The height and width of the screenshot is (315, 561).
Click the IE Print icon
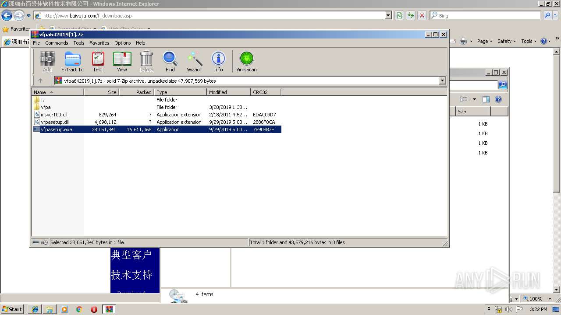click(464, 41)
